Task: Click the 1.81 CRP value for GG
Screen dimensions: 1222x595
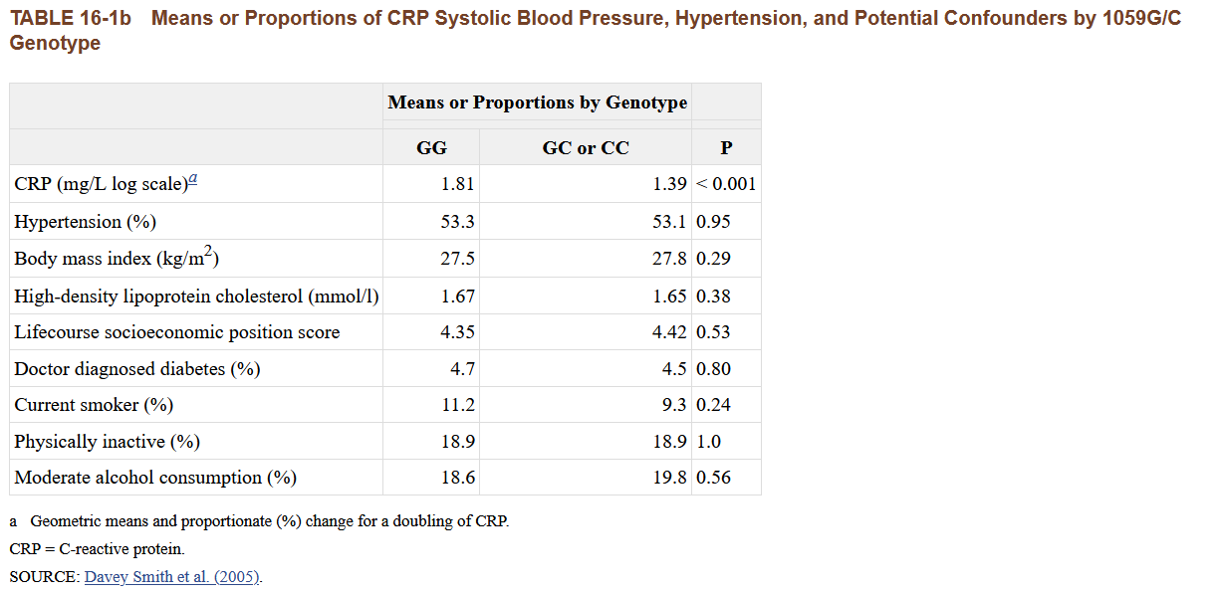Action: 457,185
